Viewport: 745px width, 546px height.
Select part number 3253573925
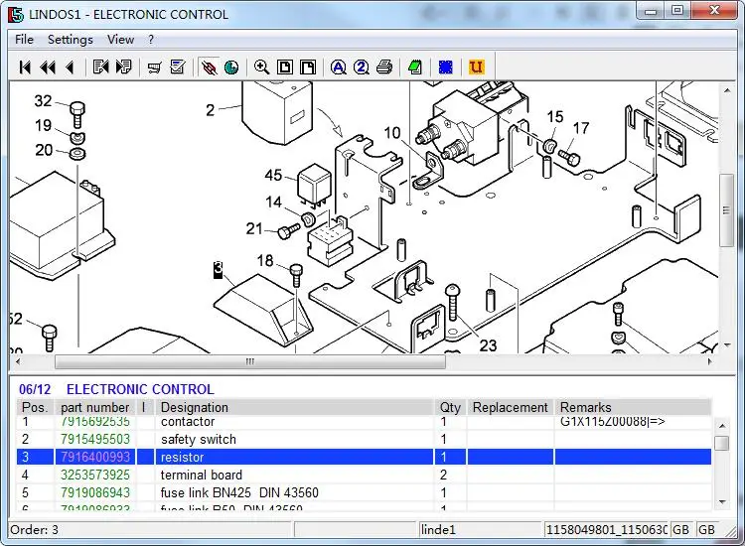[95, 475]
